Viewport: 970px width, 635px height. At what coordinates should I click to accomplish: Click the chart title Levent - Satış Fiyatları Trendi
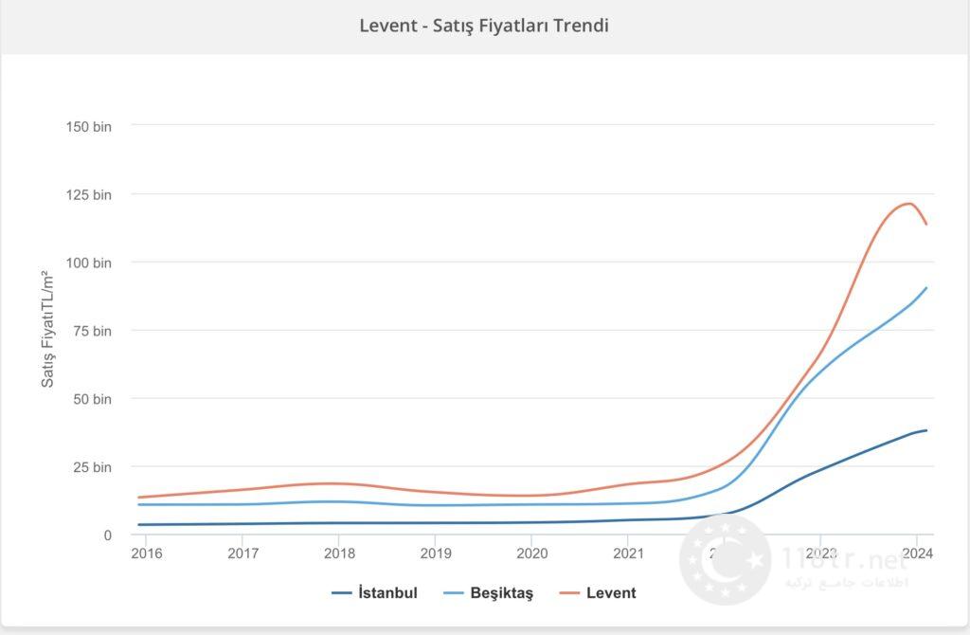pos(484,26)
